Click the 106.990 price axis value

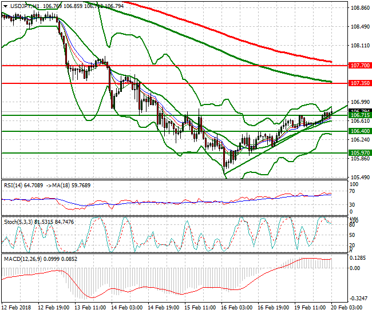click(x=360, y=102)
